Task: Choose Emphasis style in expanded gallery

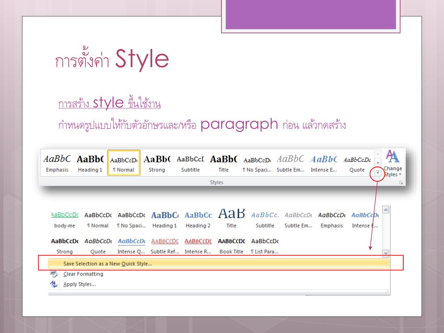Action: click(x=332, y=220)
